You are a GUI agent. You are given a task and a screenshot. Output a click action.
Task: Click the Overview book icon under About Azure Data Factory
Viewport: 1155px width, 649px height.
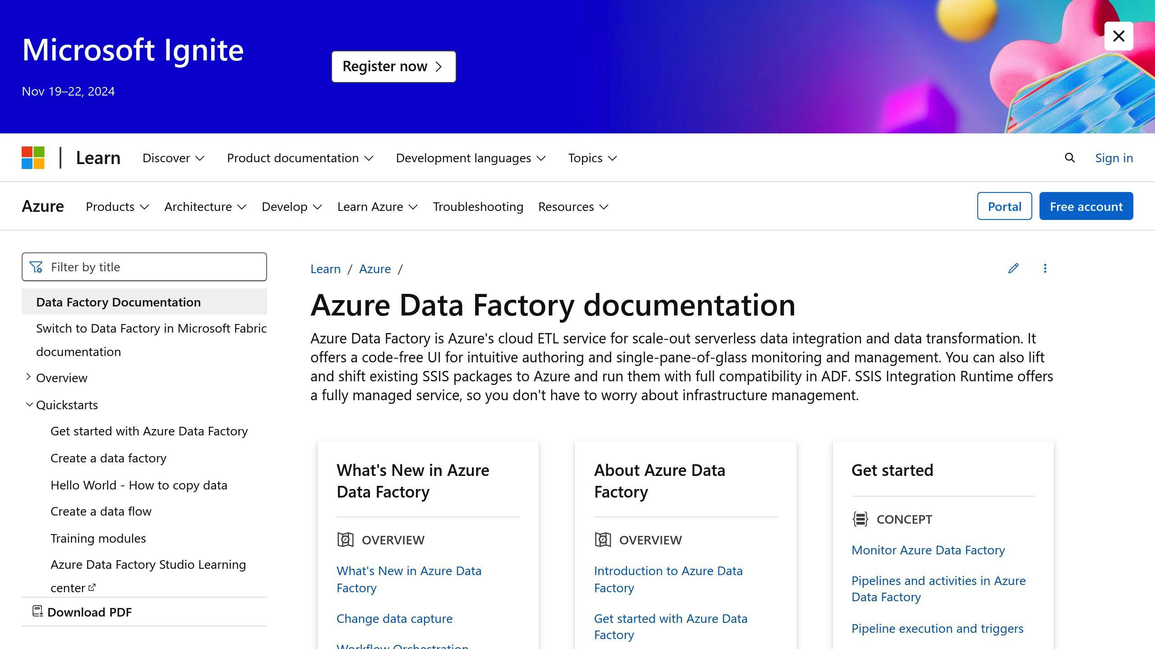603,539
